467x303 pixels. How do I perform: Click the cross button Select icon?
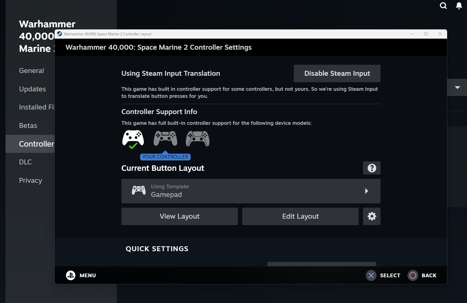pyautogui.click(x=371, y=275)
